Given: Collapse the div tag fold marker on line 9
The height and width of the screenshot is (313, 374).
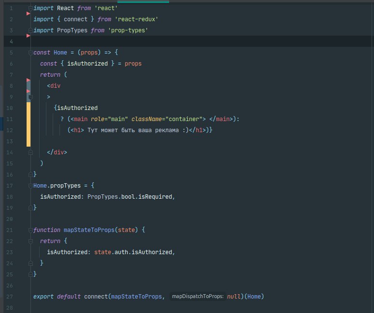Looking at the screenshot, I should click(30, 97).
